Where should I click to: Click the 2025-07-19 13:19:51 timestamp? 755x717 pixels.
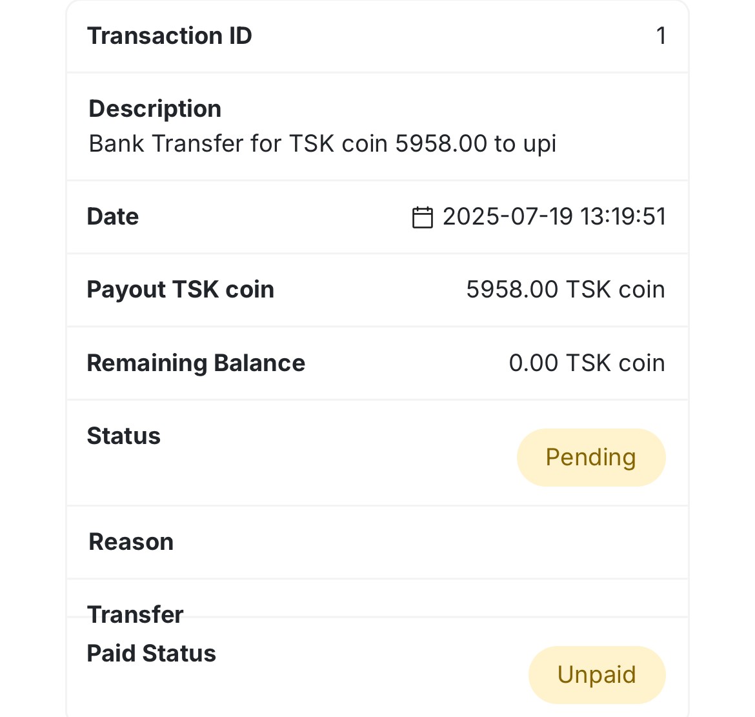pos(554,217)
